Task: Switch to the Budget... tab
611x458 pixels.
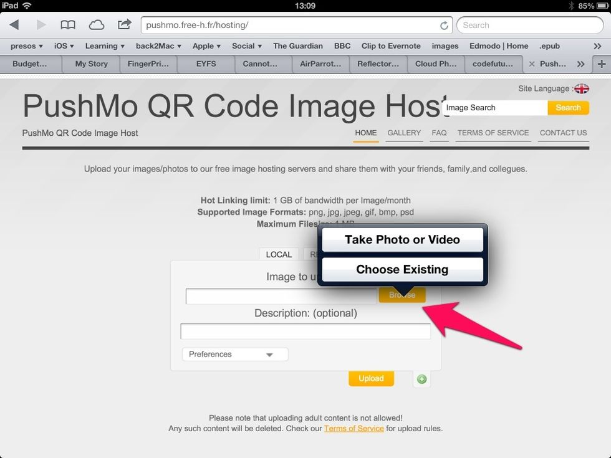Action: tap(30, 64)
